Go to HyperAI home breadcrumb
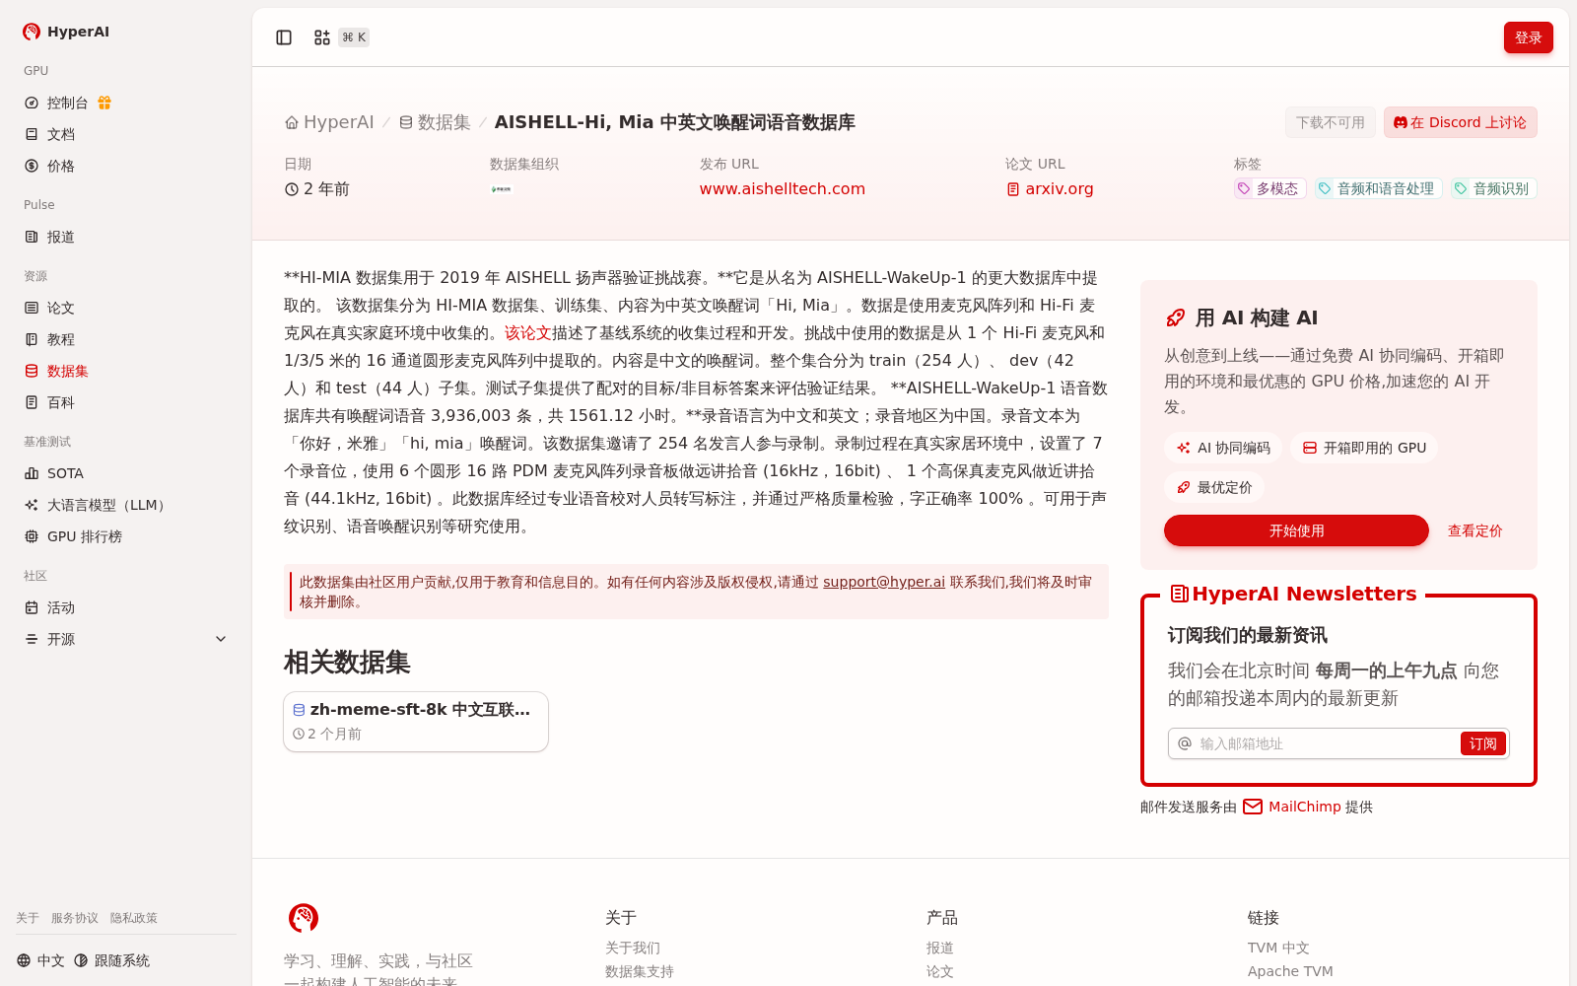1577x986 pixels. pyautogui.click(x=329, y=122)
